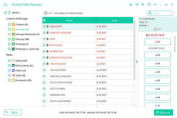Open the shopping cart icon

[131, 5]
